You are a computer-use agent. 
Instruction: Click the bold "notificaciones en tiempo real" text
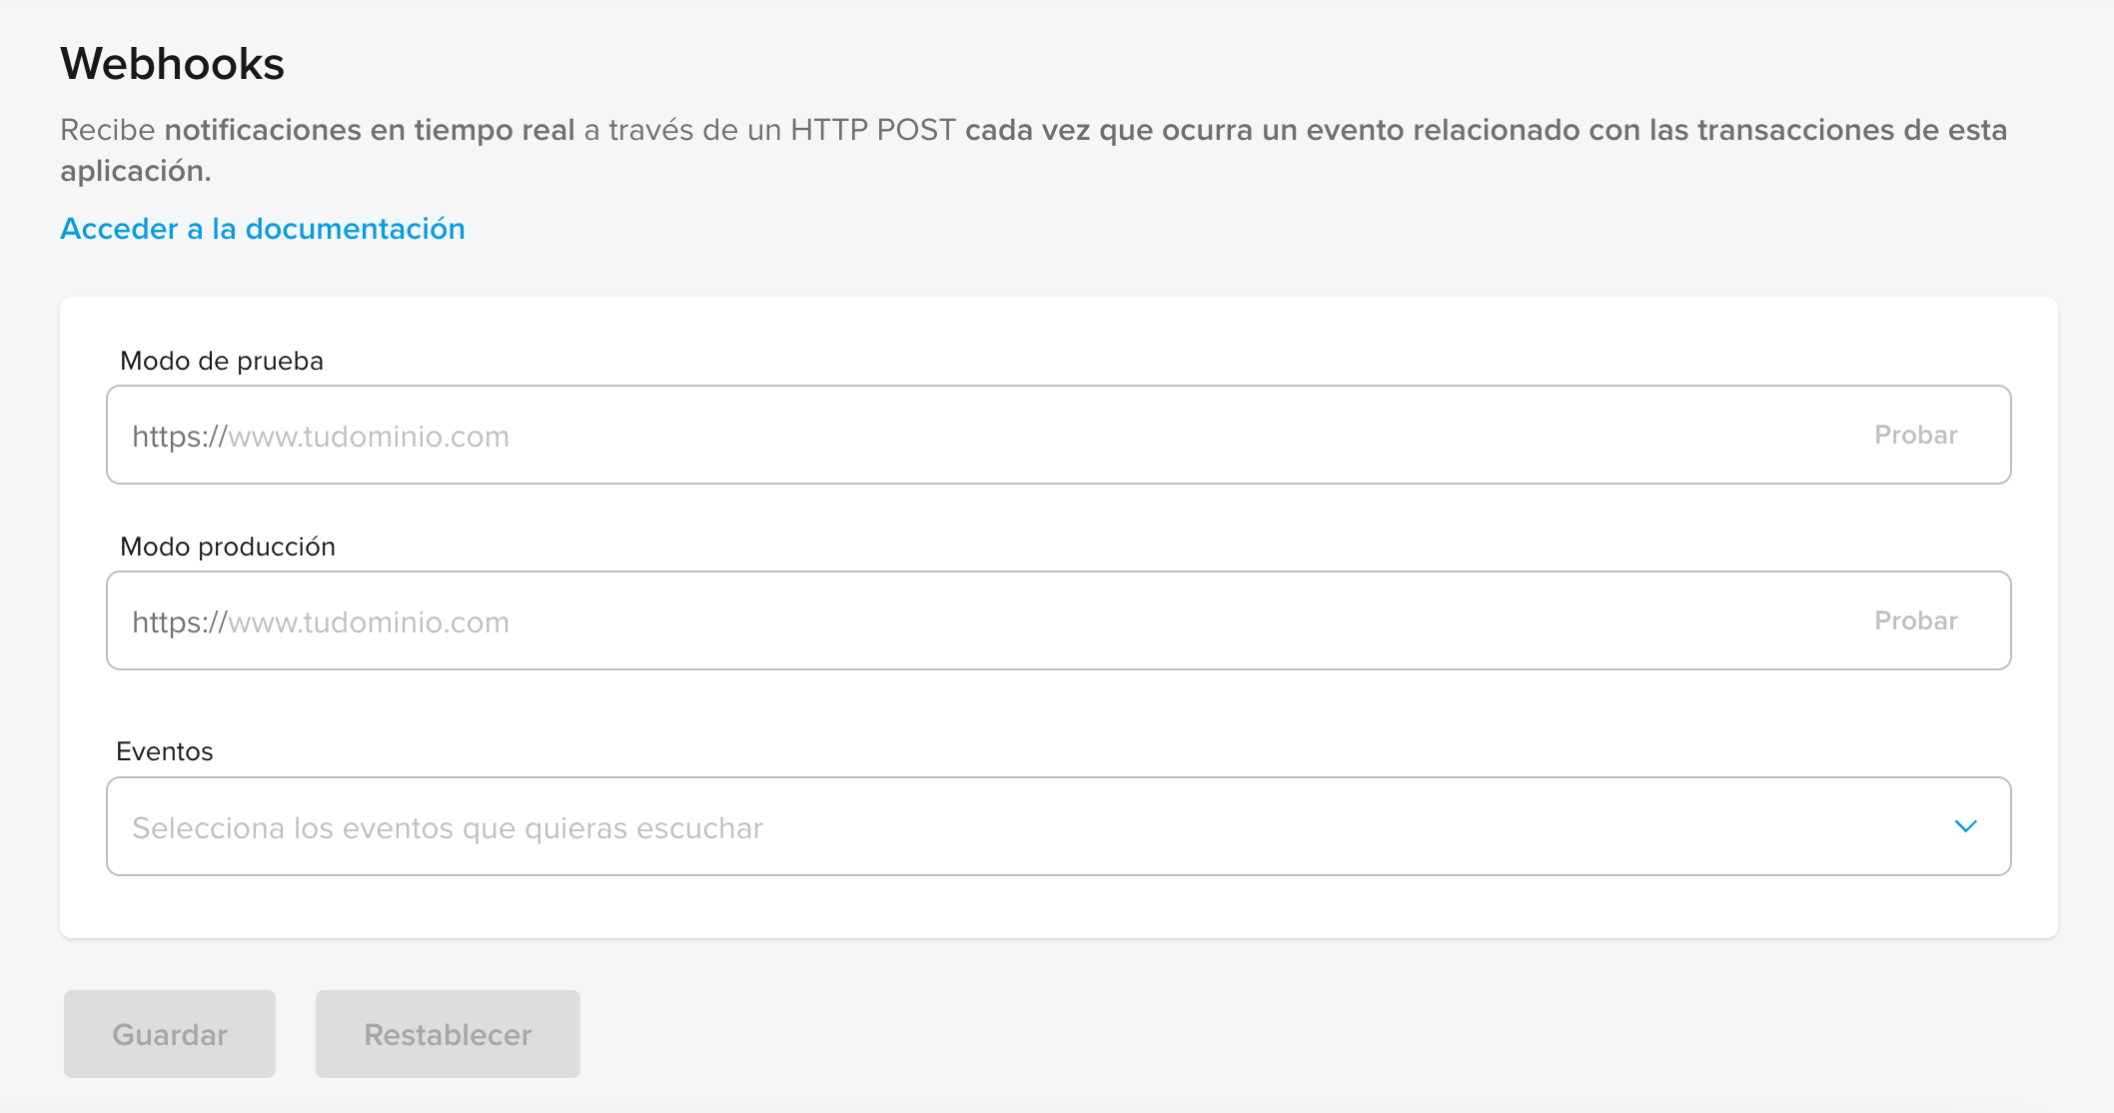coord(370,130)
